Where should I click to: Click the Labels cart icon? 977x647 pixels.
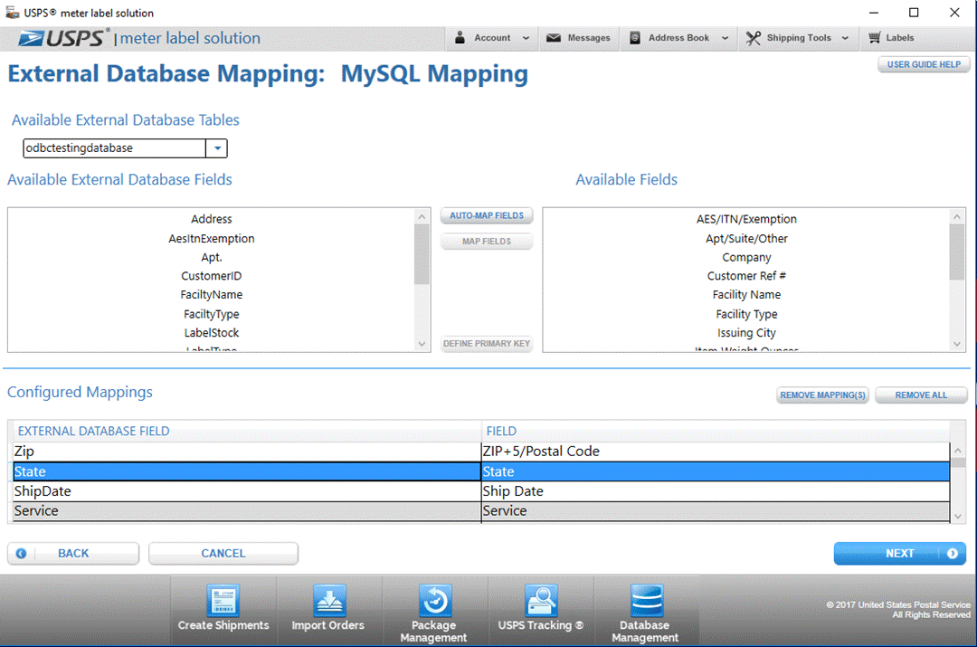click(x=875, y=37)
